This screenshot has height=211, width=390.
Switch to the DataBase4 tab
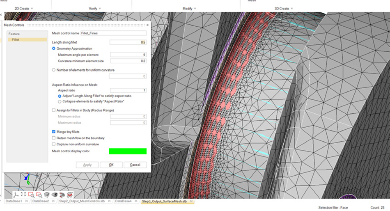tap(123, 202)
